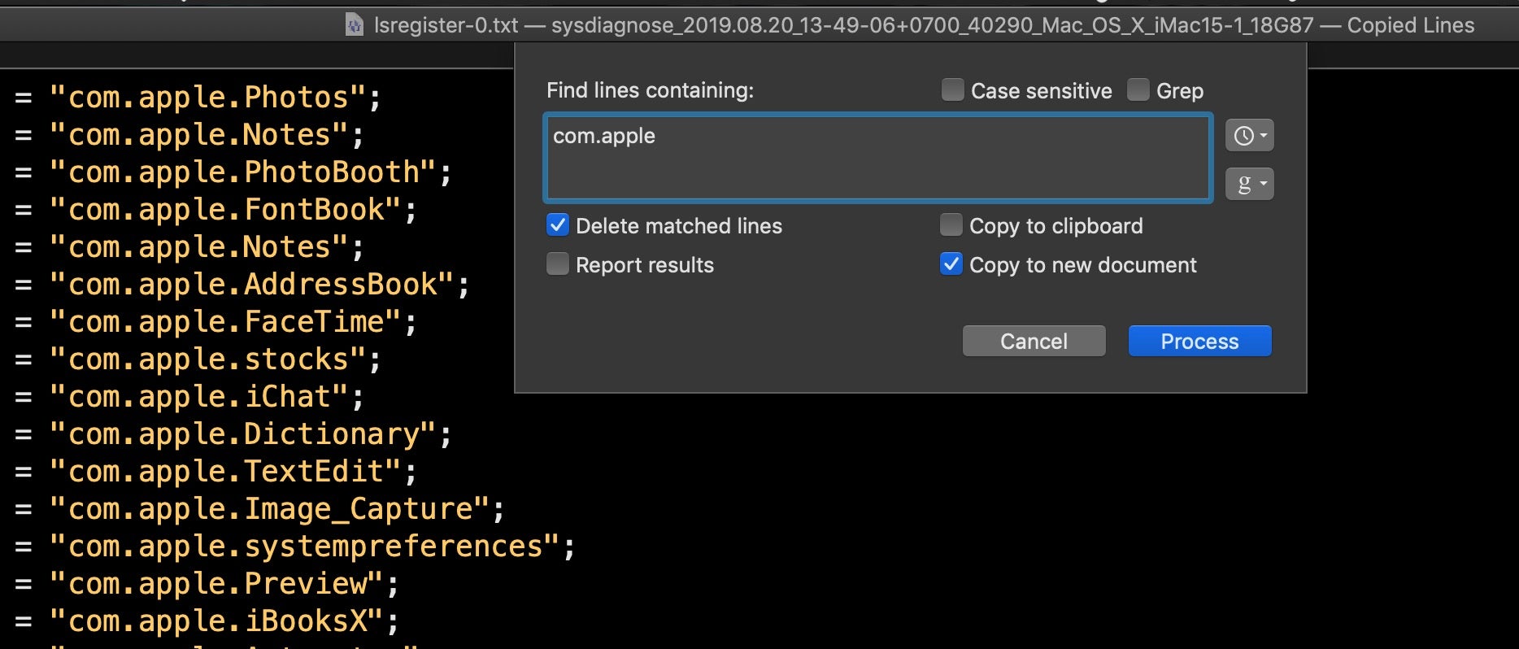Click the com.apple.Dictionary text line
1519x649 pixels.
pyautogui.click(x=250, y=434)
